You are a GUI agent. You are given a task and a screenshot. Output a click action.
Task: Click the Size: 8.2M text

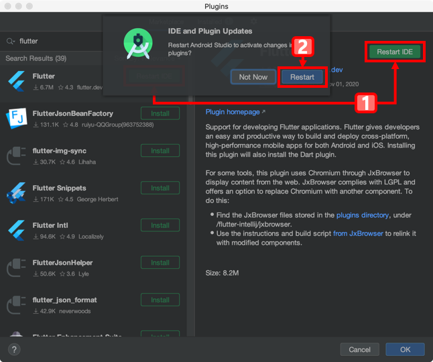pyautogui.click(x=222, y=273)
